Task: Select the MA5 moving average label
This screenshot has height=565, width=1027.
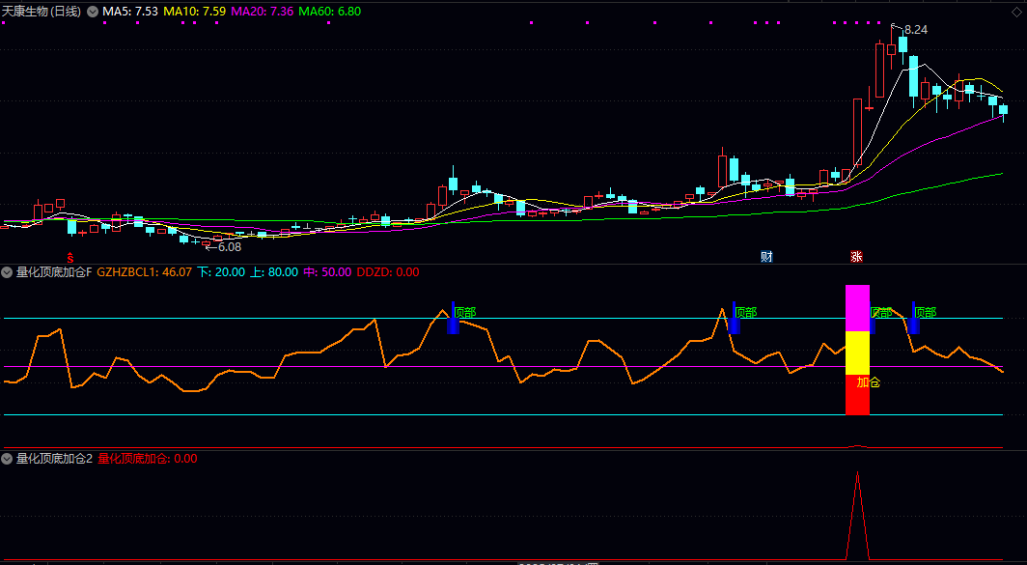Action: click(x=130, y=12)
